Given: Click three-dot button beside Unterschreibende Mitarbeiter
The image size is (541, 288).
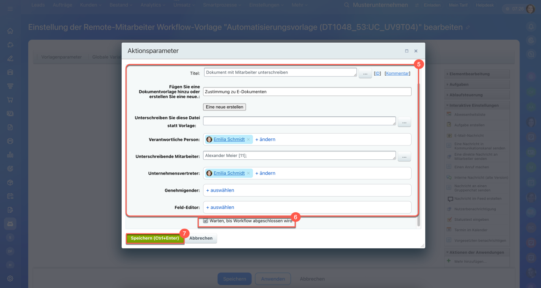Looking at the screenshot, I should pos(404,157).
